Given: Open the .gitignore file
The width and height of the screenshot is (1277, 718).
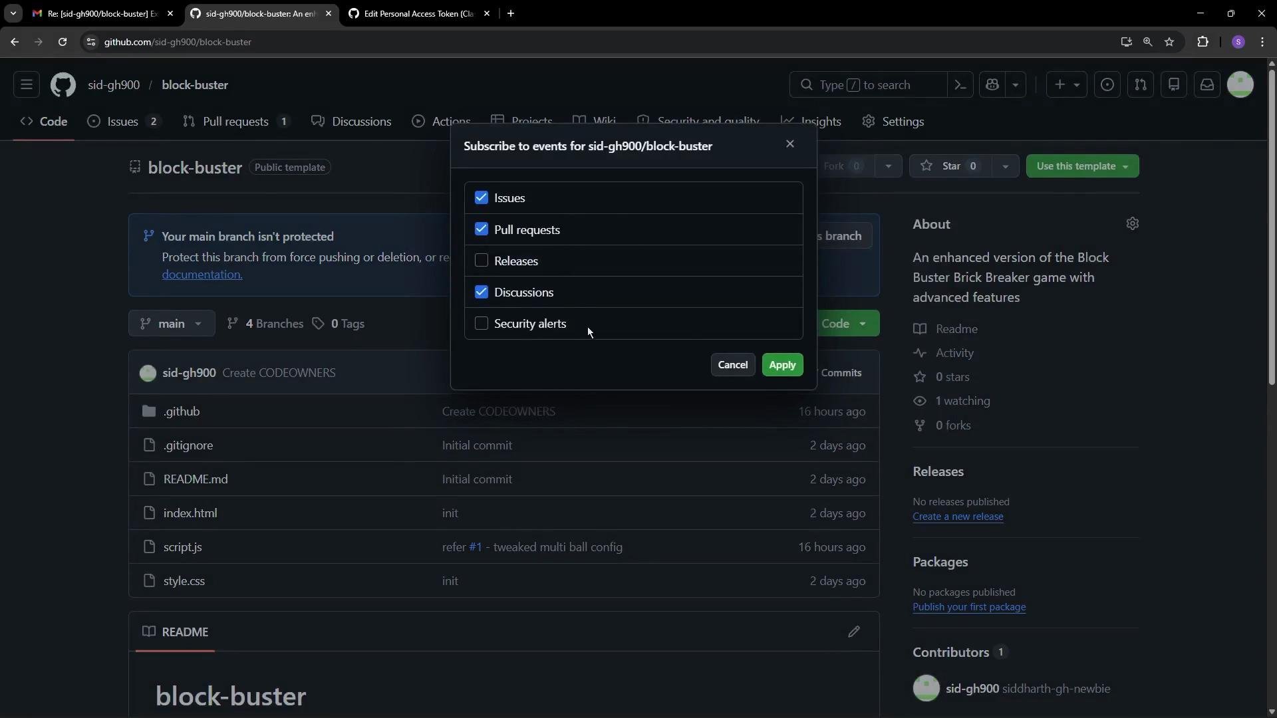Looking at the screenshot, I should [188, 445].
